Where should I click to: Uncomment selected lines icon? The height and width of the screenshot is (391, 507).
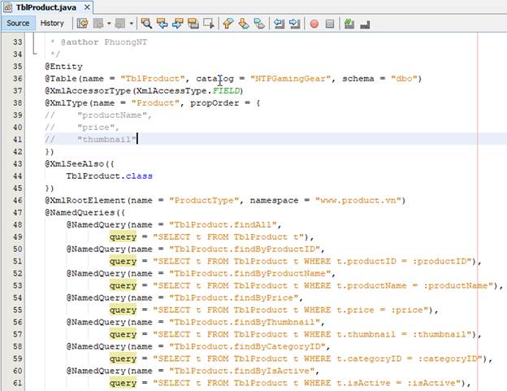pos(365,24)
